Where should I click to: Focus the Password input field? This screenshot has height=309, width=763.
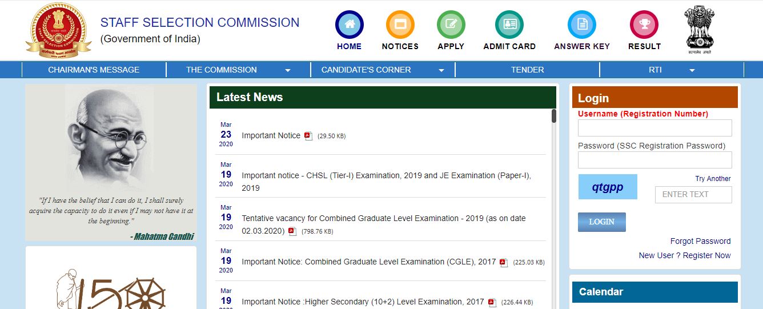(654, 160)
